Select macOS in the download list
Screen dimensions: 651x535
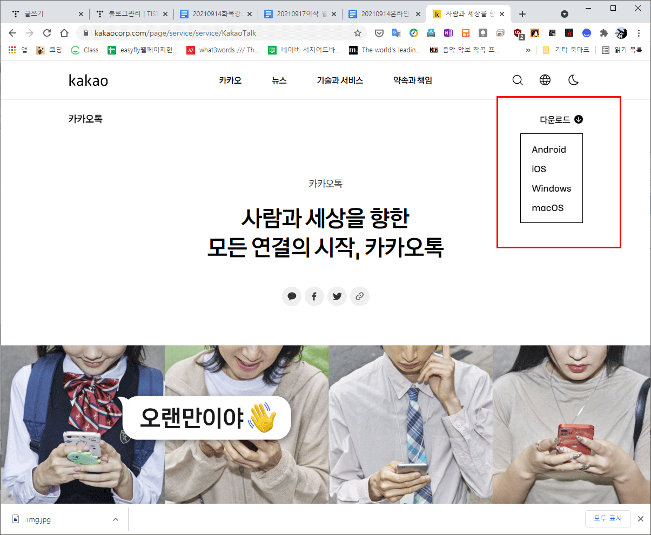pyautogui.click(x=548, y=208)
